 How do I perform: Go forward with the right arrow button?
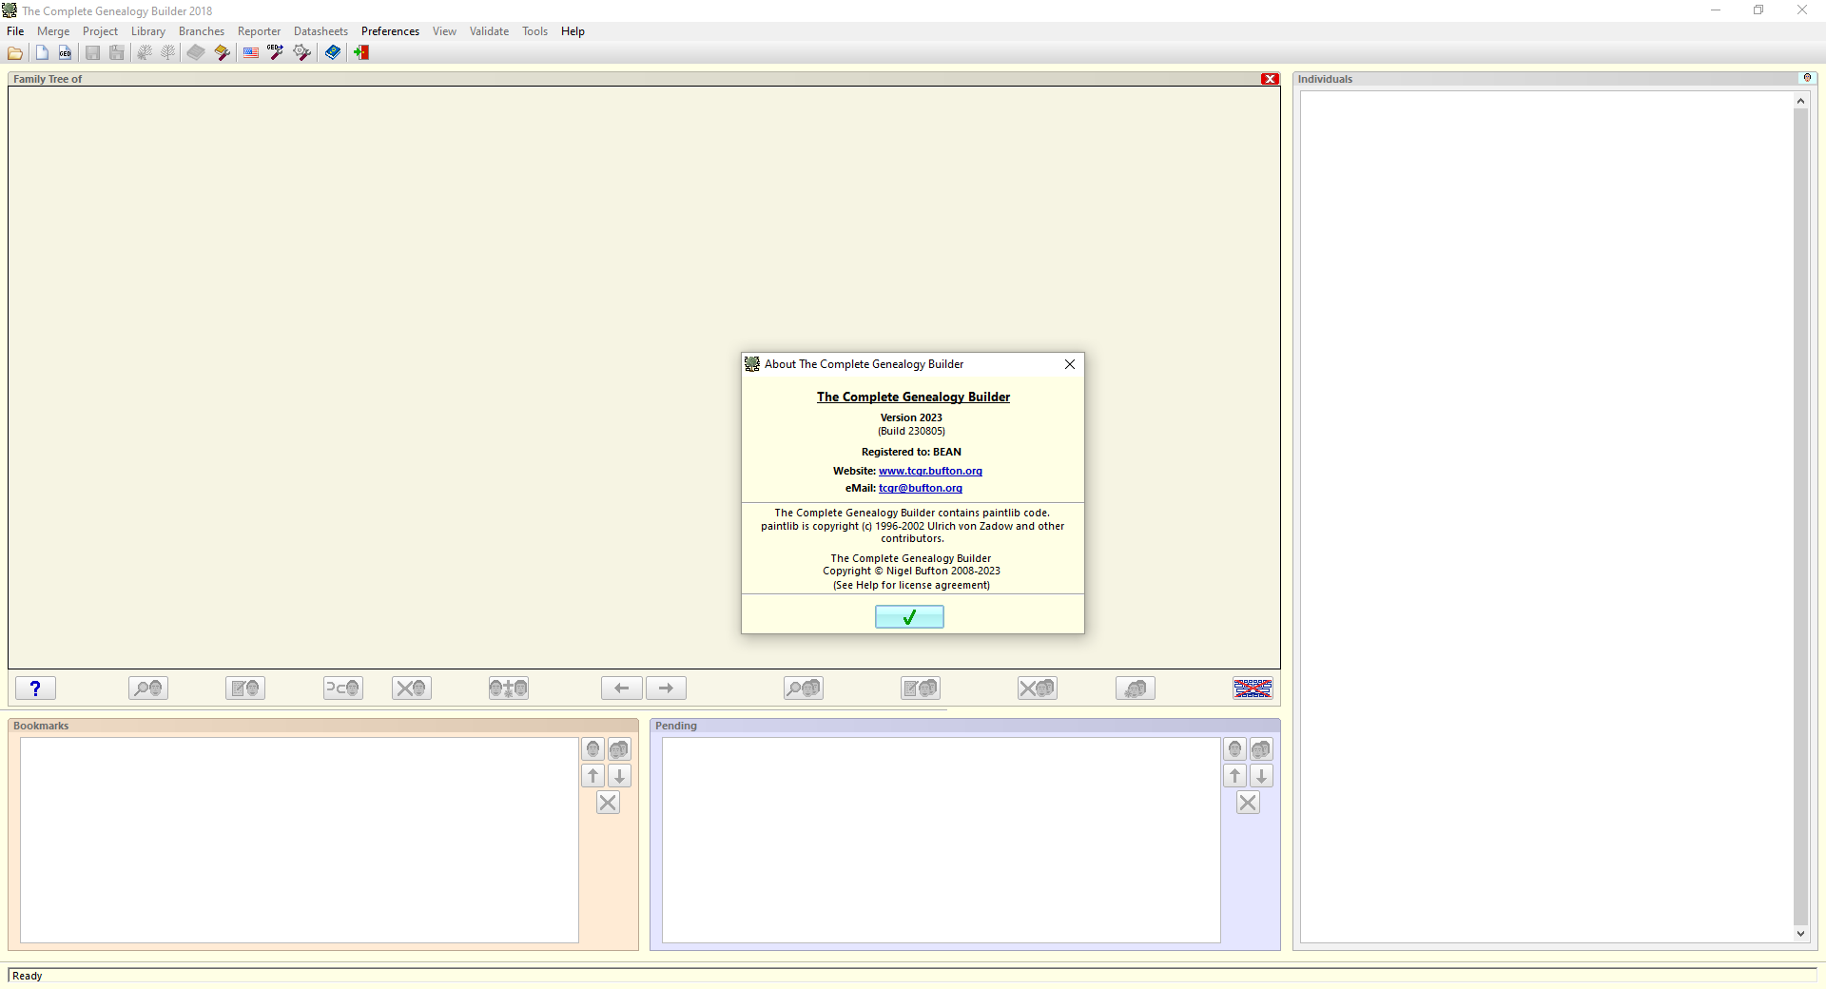667,688
